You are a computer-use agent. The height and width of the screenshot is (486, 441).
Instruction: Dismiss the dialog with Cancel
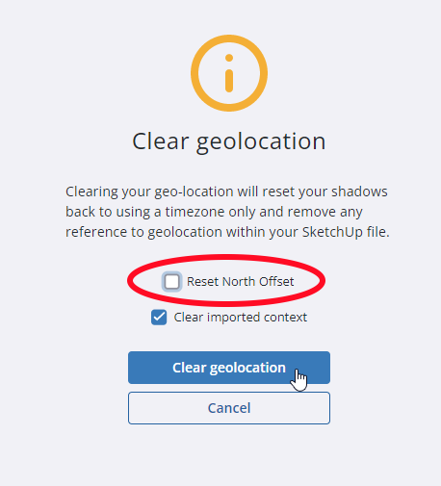coord(229,408)
